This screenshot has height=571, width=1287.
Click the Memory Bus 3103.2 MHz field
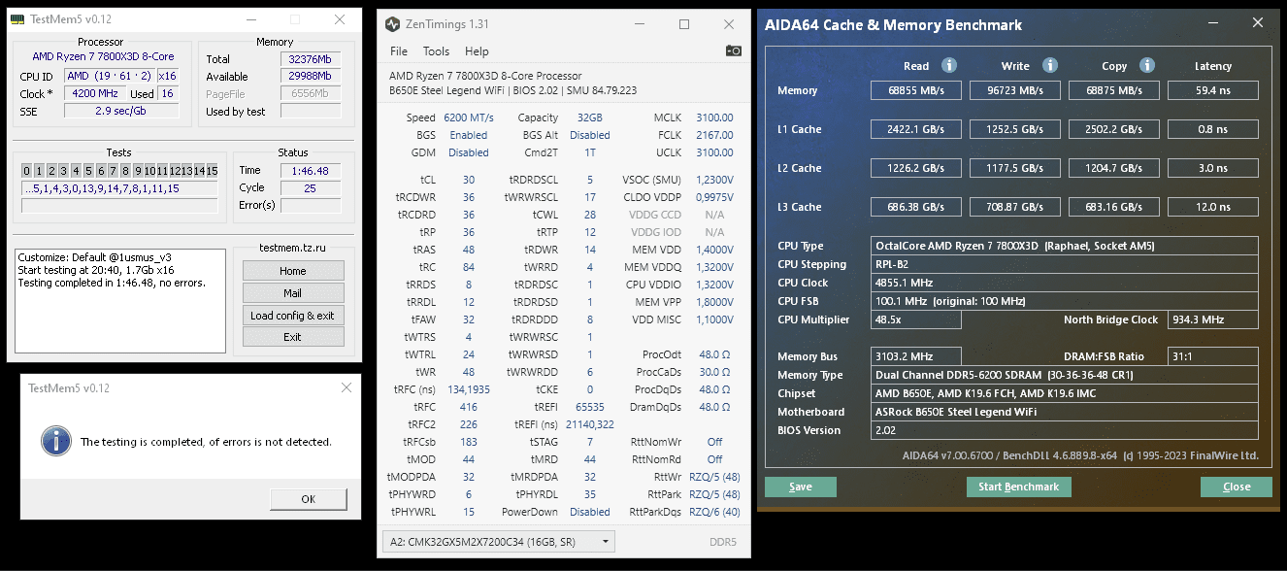pos(916,356)
